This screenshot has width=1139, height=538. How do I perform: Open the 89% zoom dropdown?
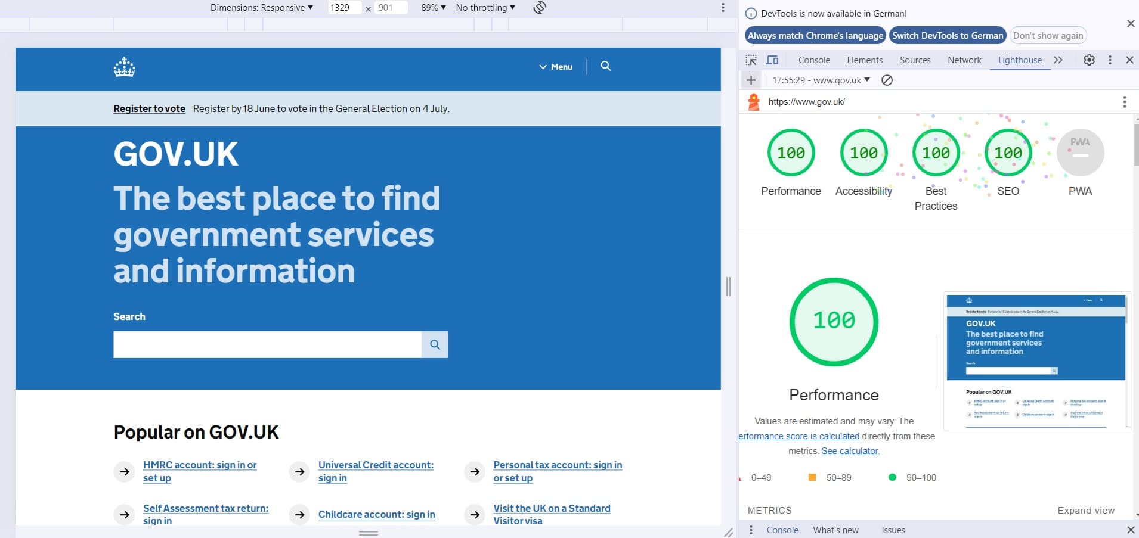coord(434,8)
